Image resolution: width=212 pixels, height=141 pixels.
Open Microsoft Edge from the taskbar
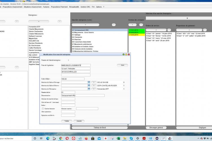pos(48,138)
